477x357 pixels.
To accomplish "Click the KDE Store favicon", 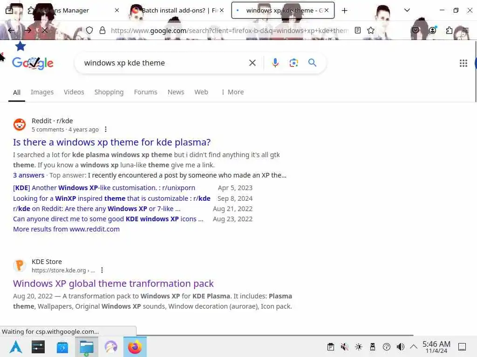I will tap(20, 265).
